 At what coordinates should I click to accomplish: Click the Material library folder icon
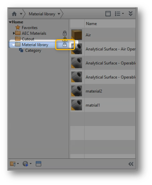pos(18,45)
